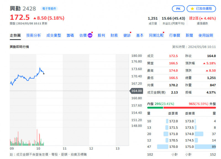Click the bid price 172.0
This screenshot has height=159, width=221.
173,121
